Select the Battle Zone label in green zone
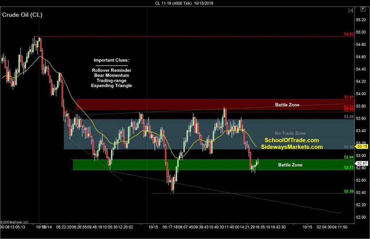Screen dimensions: 370x239 (290, 165)
